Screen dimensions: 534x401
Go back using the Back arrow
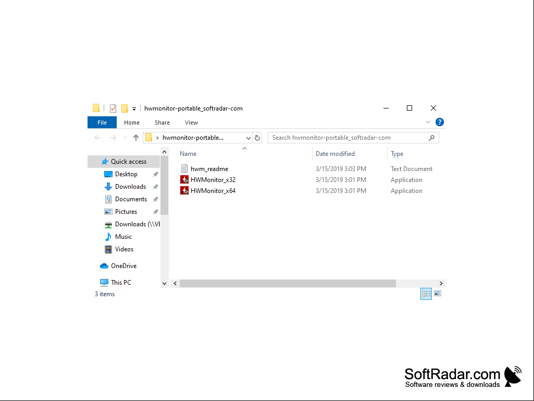(98, 138)
